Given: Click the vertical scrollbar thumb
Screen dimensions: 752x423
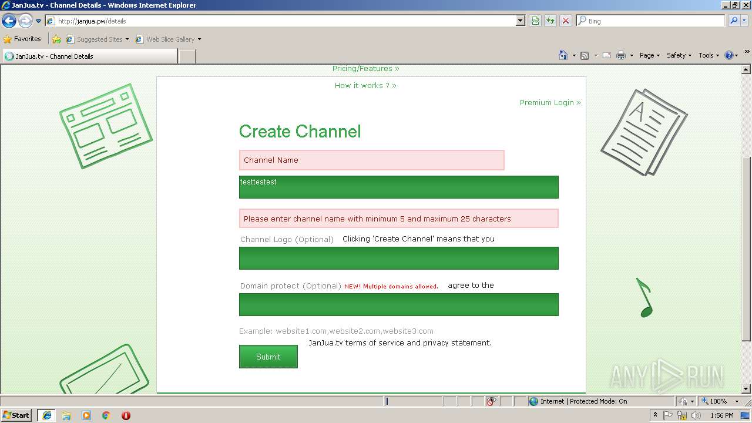Looking at the screenshot, I should pos(747,249).
